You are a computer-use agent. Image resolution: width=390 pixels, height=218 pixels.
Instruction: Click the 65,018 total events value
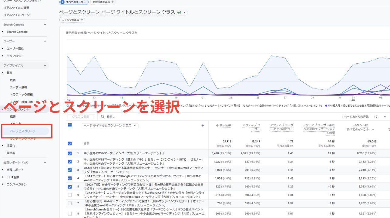(371, 141)
